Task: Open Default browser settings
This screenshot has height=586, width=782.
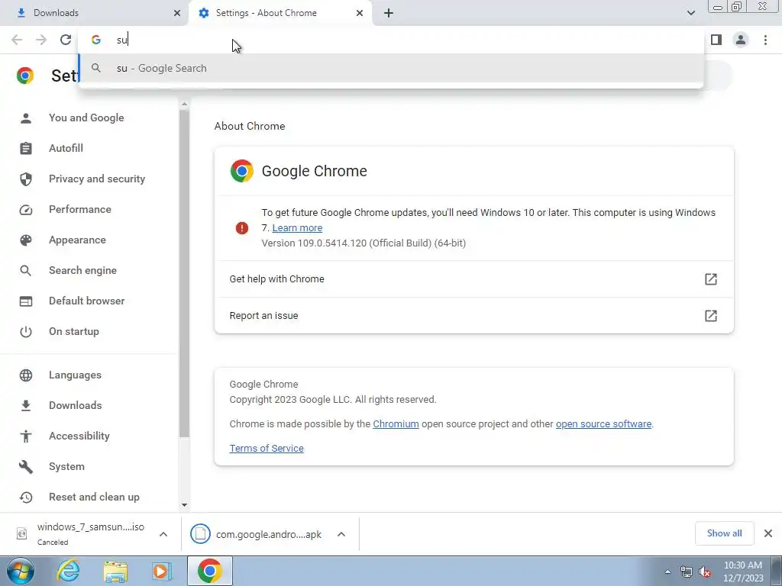Action: 87,301
